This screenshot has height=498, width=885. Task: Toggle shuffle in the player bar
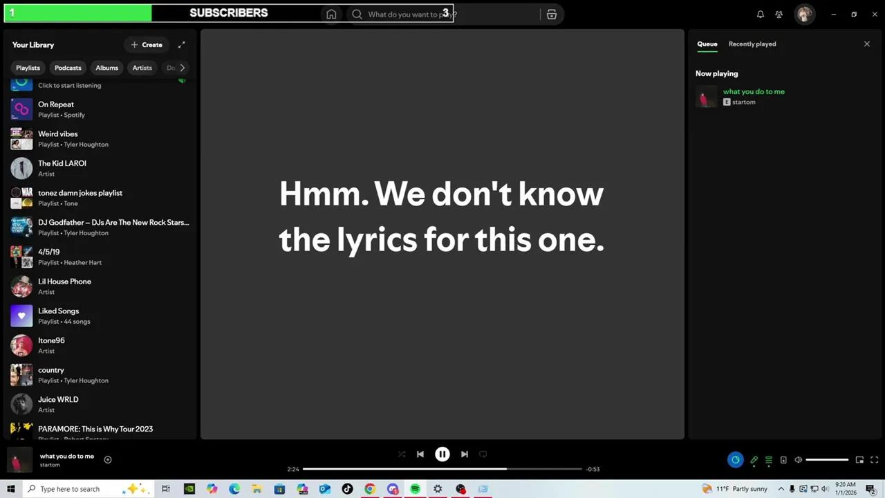[402, 454]
